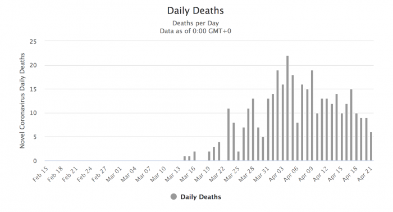This screenshot has width=393, height=212.
Task: Select the first small bar near Mar 14
Action: point(185,159)
